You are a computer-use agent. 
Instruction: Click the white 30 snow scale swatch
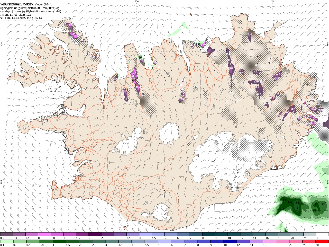322,234
